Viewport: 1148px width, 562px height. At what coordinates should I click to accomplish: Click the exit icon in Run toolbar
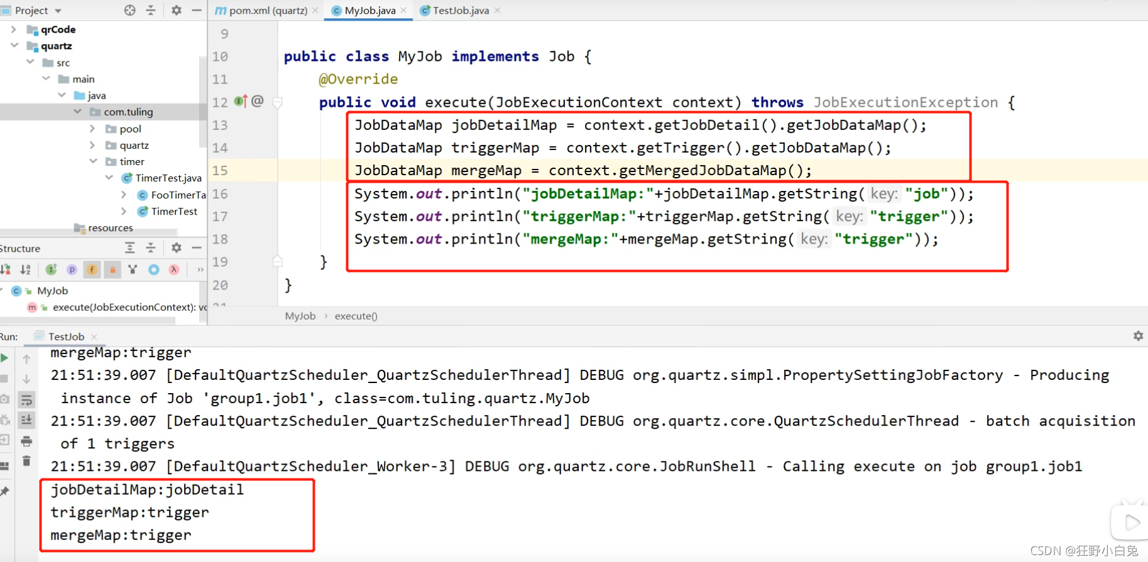(x=4, y=440)
